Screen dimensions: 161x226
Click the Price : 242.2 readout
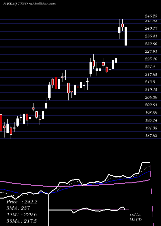click(x=22, y=202)
